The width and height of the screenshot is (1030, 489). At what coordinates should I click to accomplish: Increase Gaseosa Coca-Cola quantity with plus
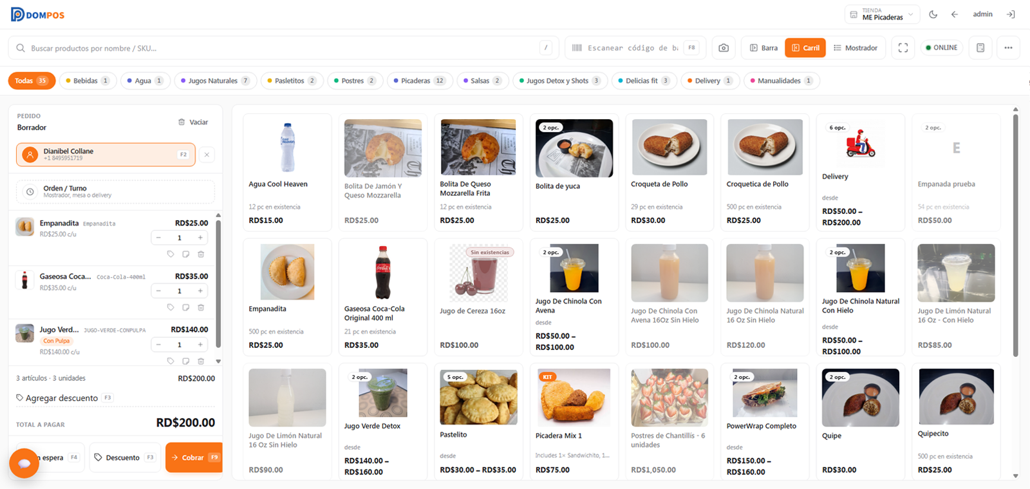[200, 291]
